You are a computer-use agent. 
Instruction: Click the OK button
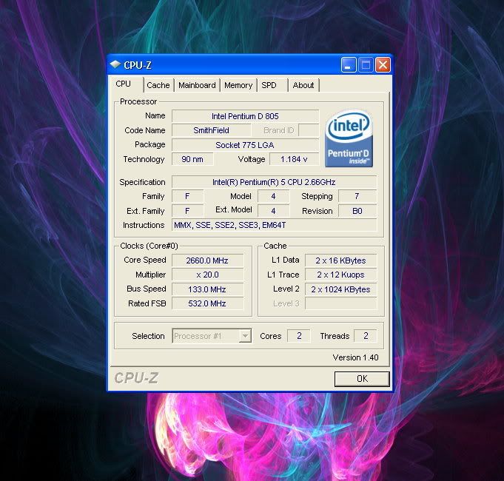pyautogui.click(x=362, y=379)
